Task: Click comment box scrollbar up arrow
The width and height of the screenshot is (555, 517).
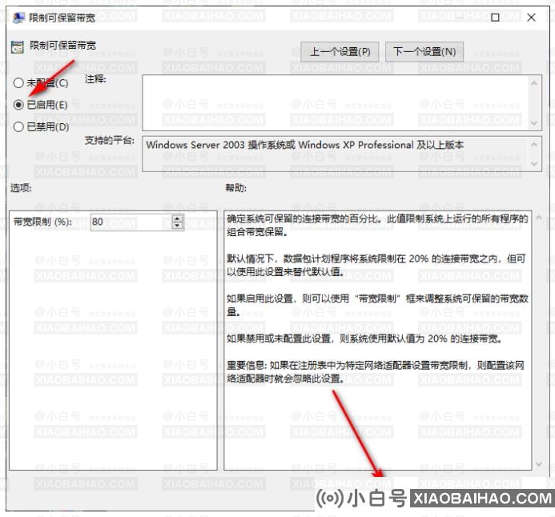Action: [x=534, y=83]
